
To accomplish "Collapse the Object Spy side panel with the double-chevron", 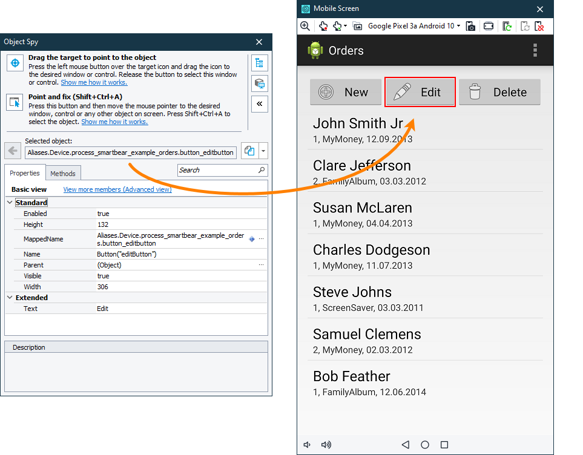I will coord(260,103).
